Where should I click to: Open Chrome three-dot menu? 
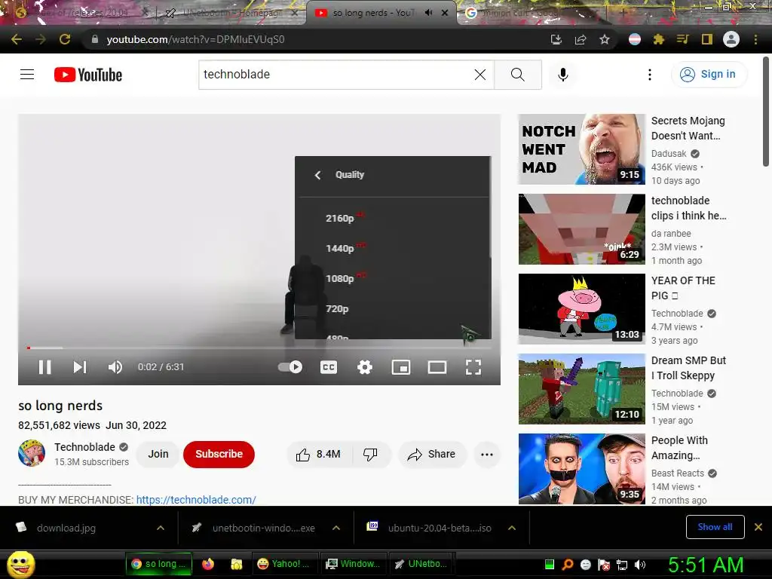point(755,39)
